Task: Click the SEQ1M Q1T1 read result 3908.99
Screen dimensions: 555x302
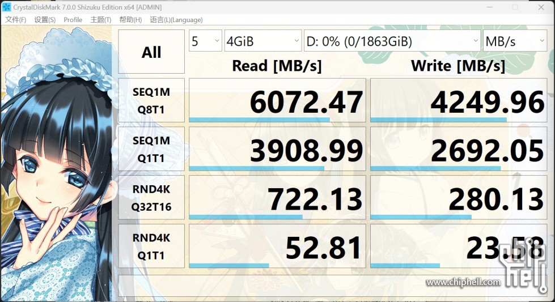Action: tap(278, 149)
